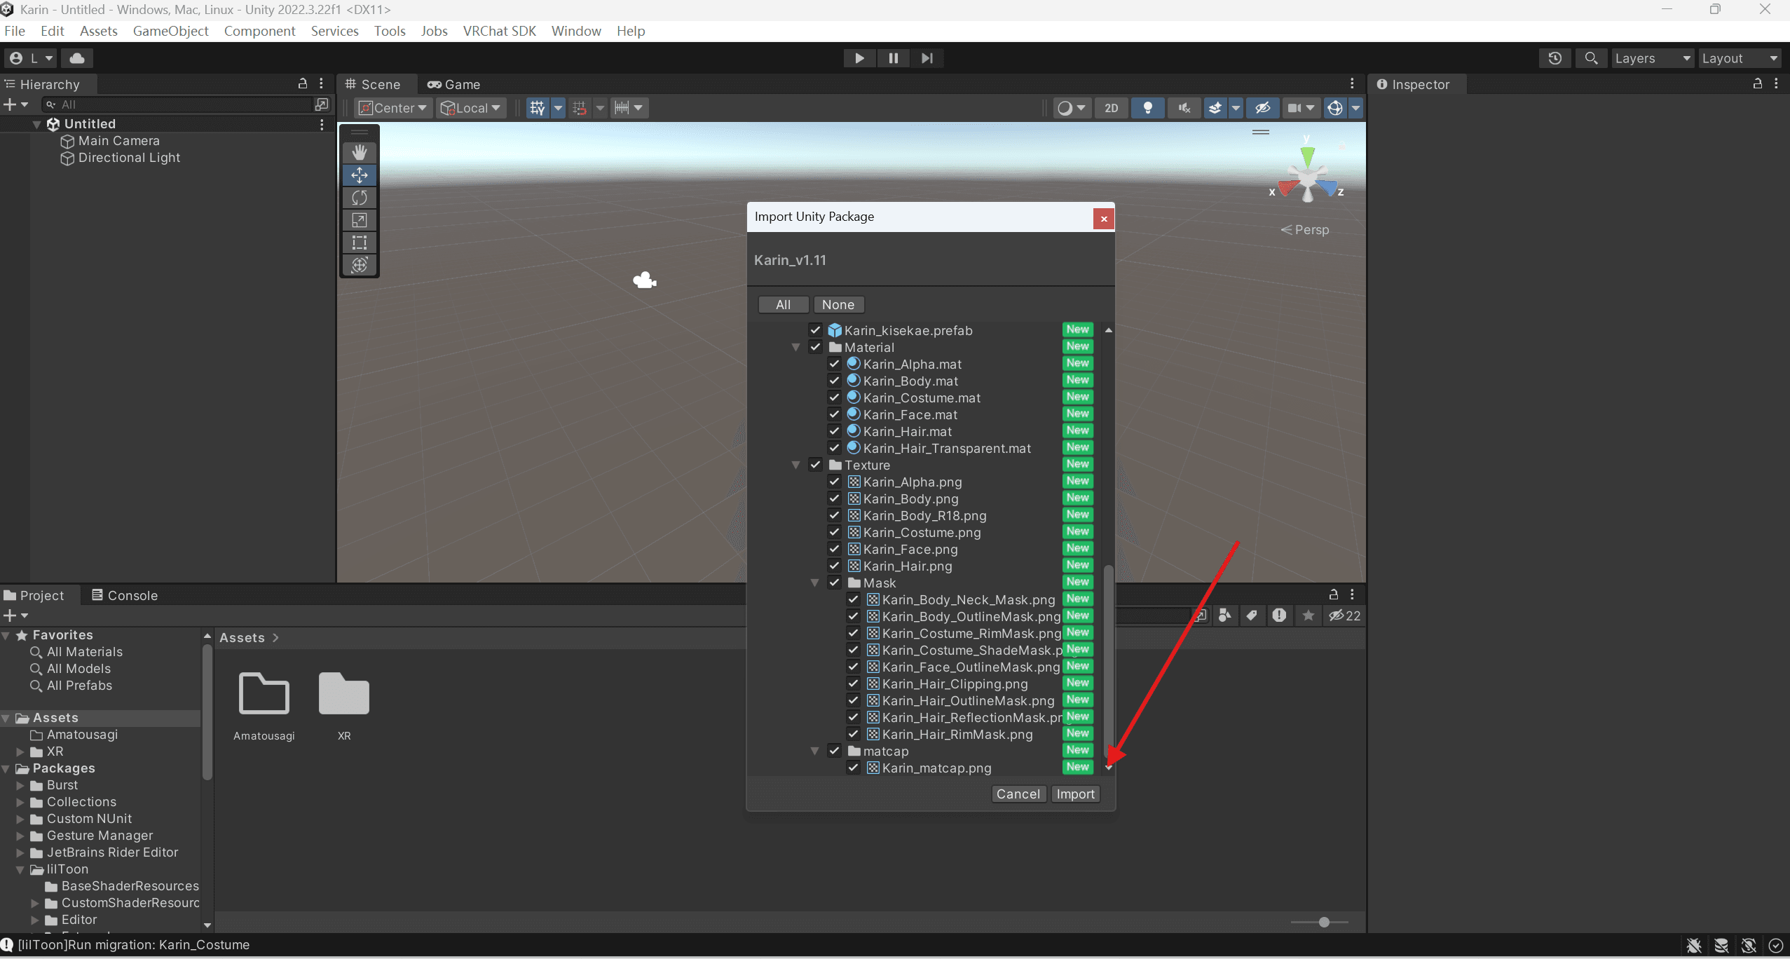Switch to the Console tab
The width and height of the screenshot is (1790, 959).
click(x=132, y=595)
